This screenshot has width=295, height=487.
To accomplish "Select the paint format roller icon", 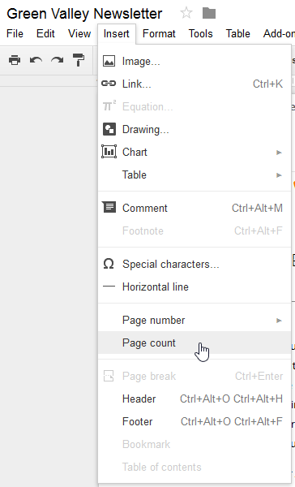I will tap(79, 60).
